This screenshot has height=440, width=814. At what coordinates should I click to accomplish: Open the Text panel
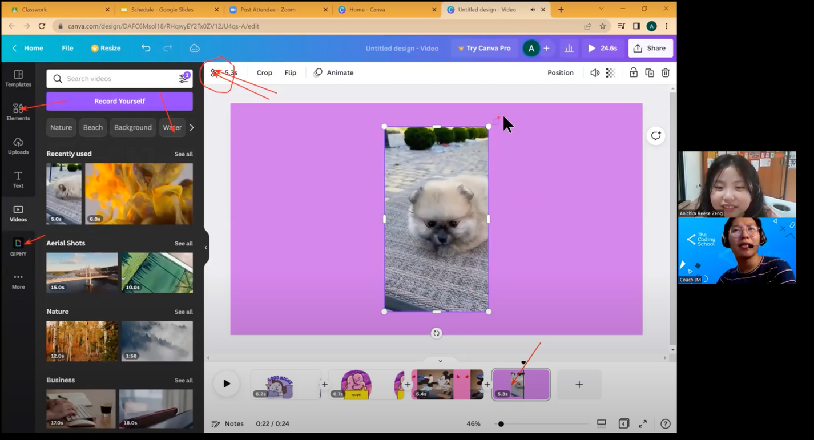18,180
